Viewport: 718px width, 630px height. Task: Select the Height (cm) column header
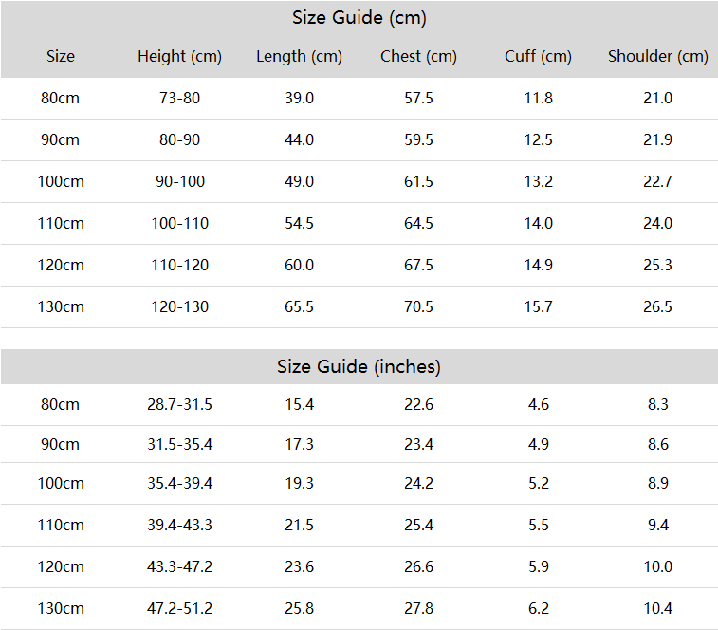click(x=179, y=56)
